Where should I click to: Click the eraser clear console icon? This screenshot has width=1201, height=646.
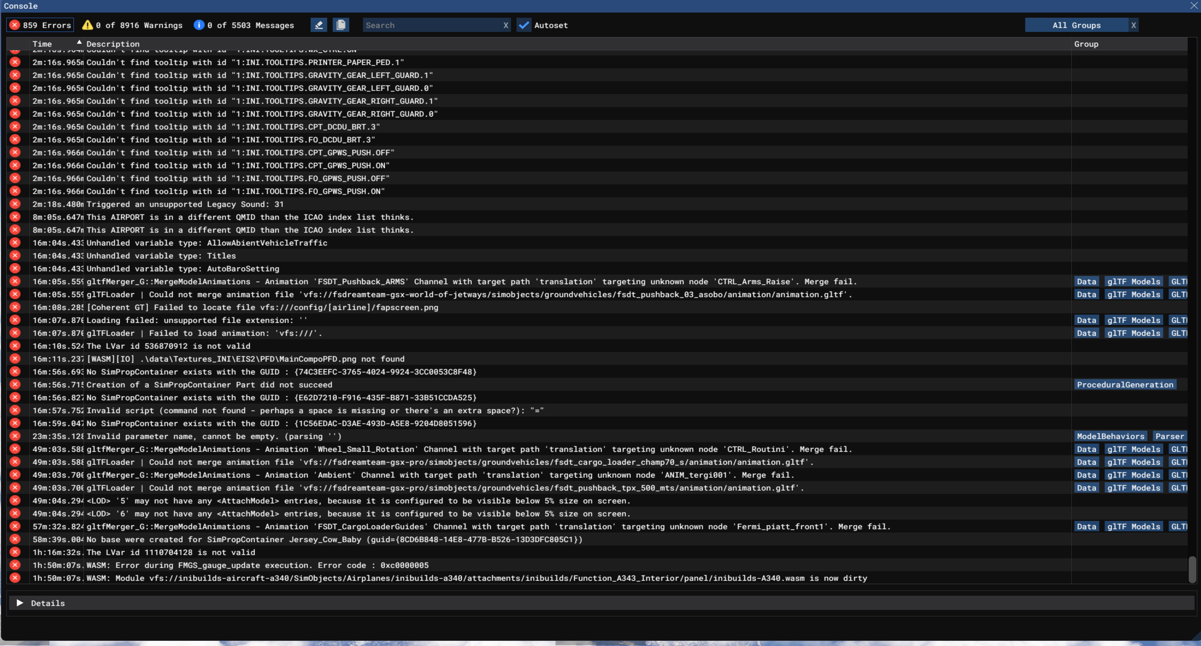pos(318,25)
